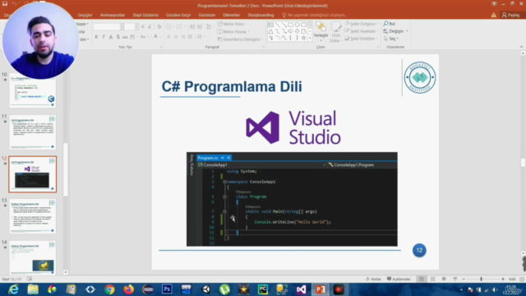Switch to Slide Sorter view icon
This screenshot has width=526, height=296.
point(433,279)
